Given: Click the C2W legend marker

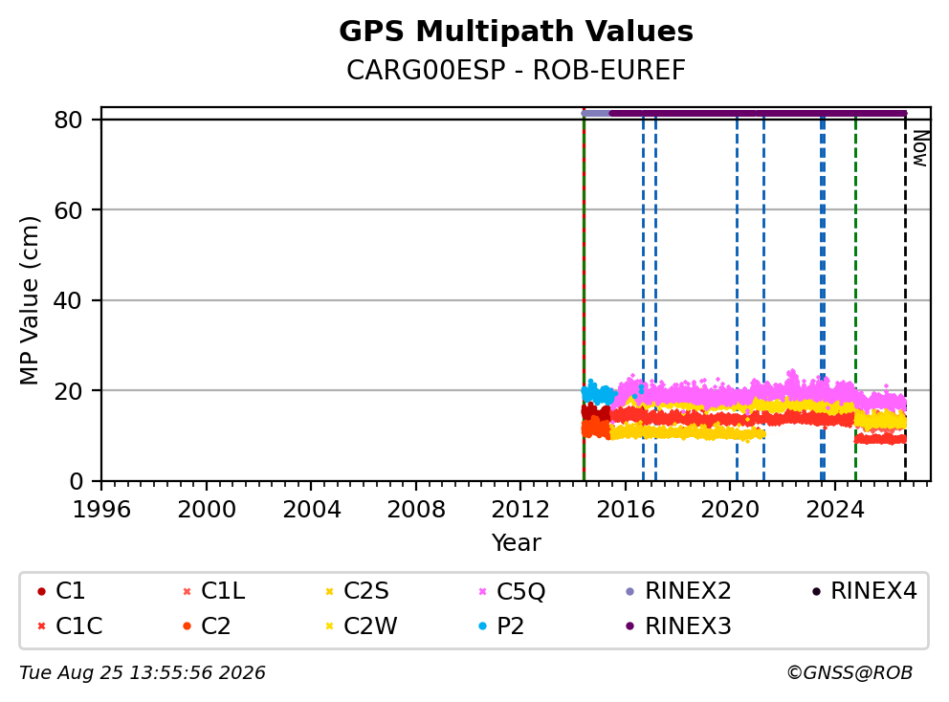Looking at the screenshot, I should click(x=329, y=625).
